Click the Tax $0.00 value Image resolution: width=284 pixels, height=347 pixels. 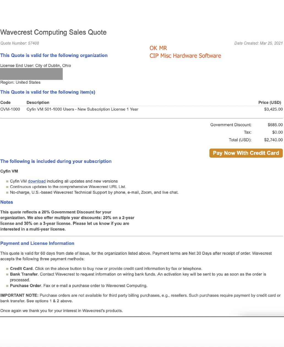pyautogui.click(x=277, y=132)
